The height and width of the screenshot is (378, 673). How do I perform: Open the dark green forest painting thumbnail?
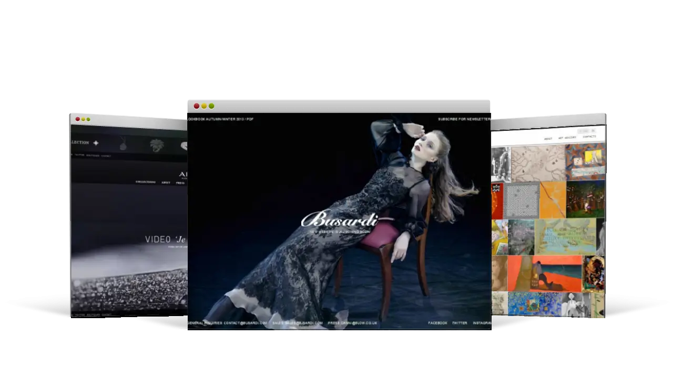[x=586, y=198]
